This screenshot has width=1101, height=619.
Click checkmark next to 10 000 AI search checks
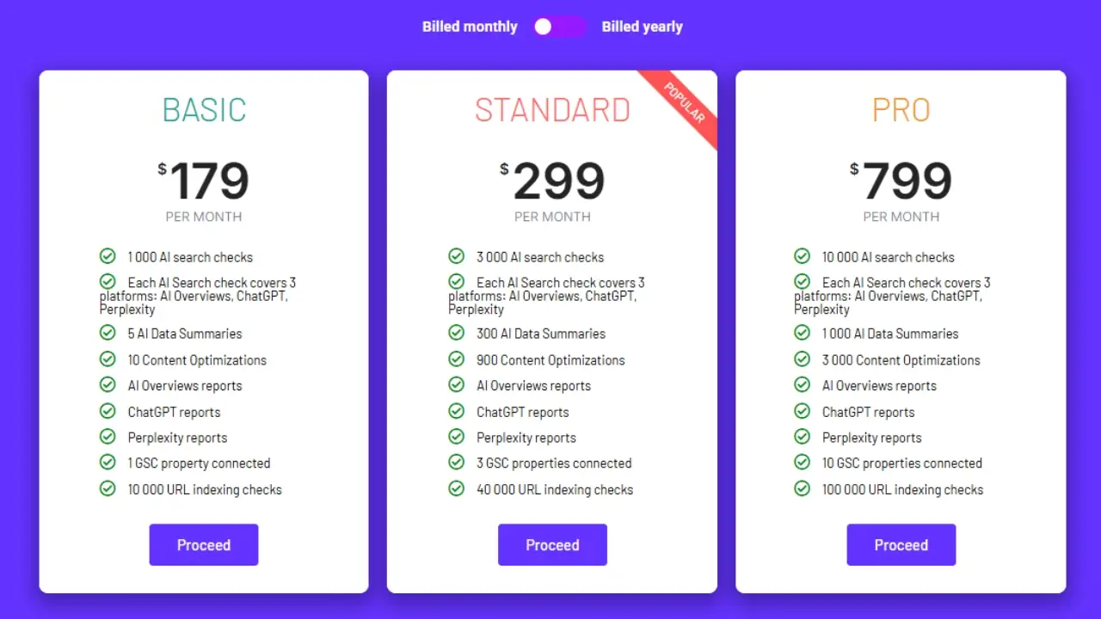tap(802, 256)
